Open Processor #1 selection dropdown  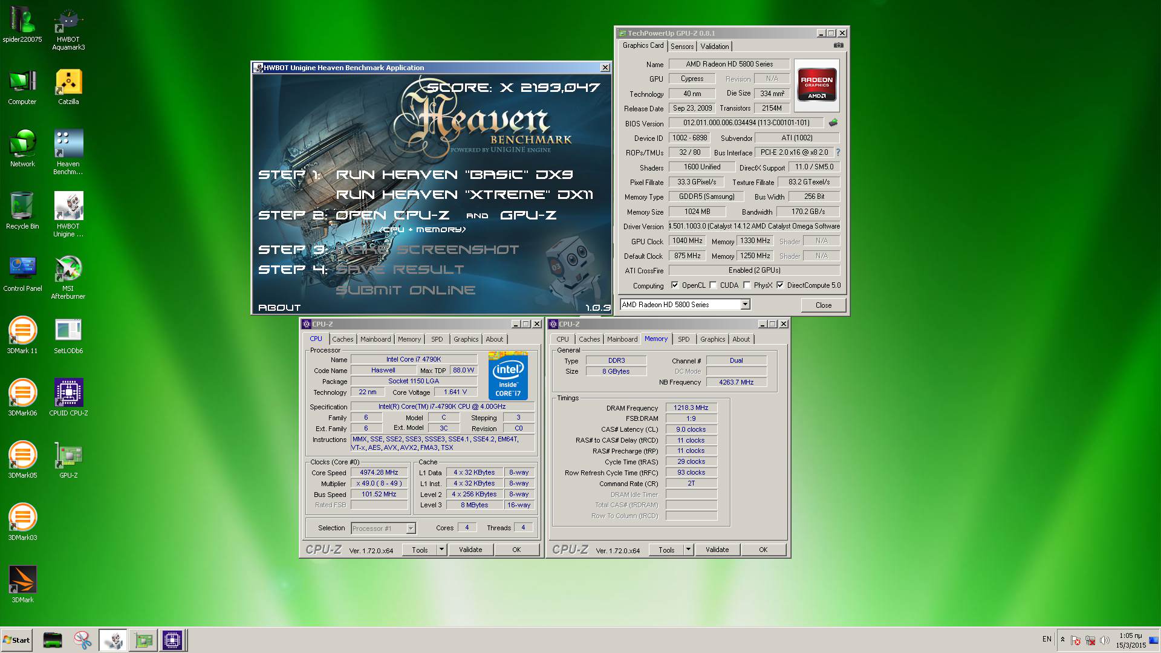click(x=411, y=528)
